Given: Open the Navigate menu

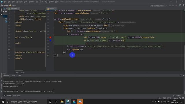Looking at the screenshot, I should (x=19, y=2).
